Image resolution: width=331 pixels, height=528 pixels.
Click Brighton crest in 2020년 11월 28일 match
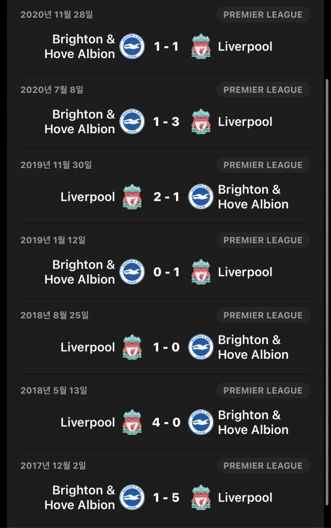[132, 46]
